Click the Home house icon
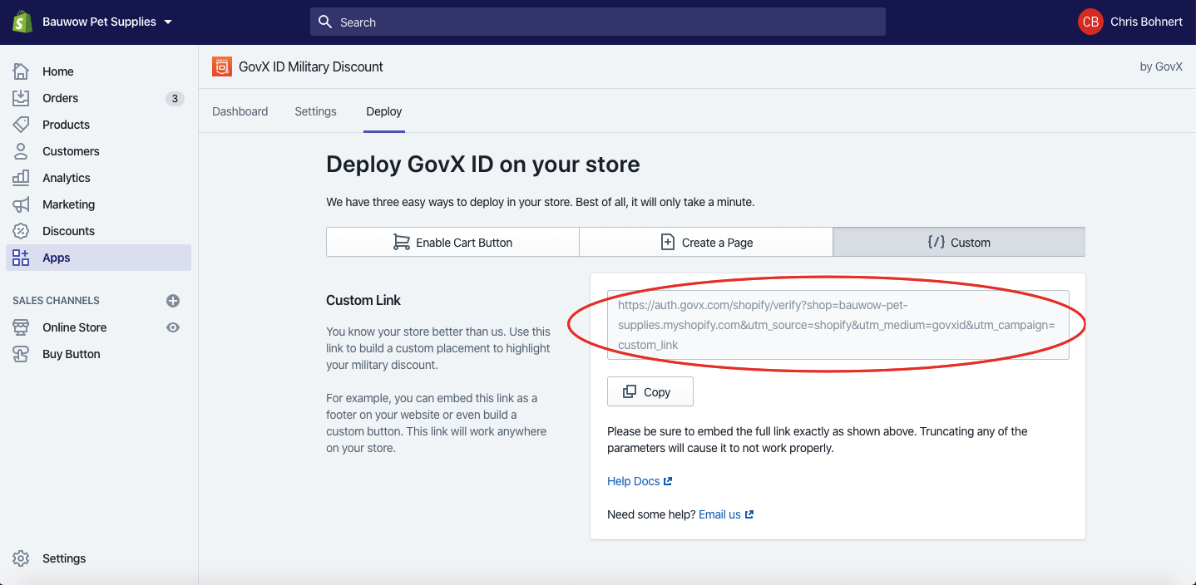Image resolution: width=1196 pixels, height=585 pixels. (21, 71)
